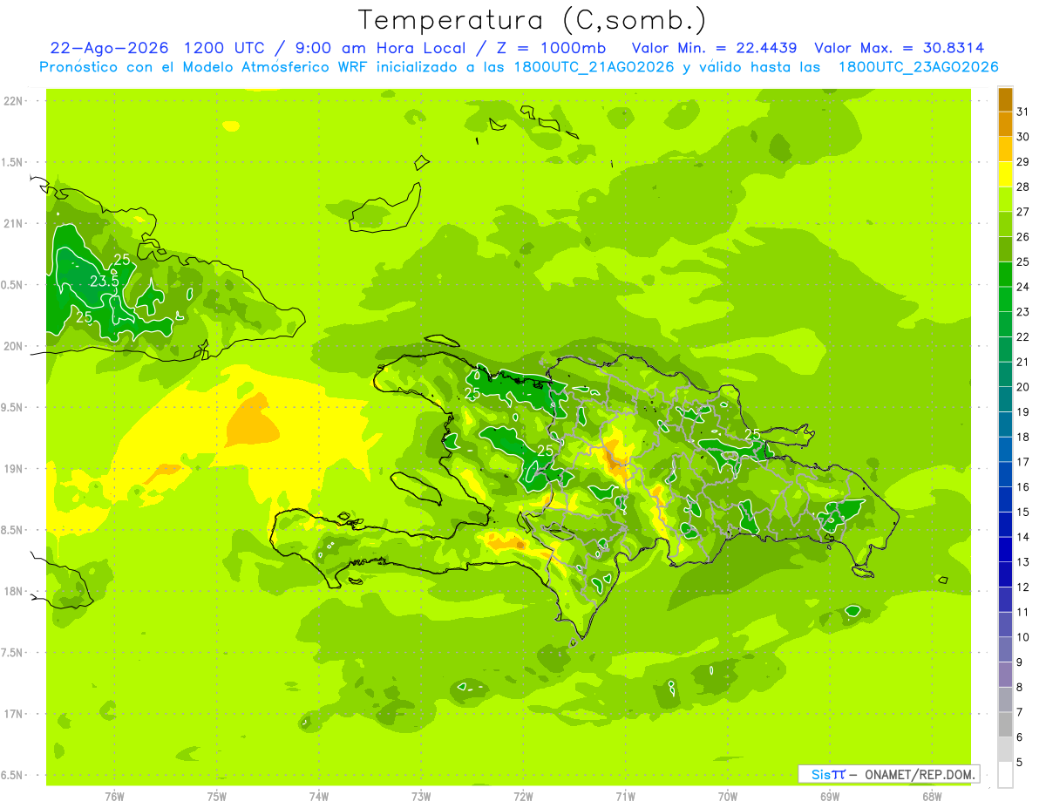This screenshot has width=1046, height=808.
Task: Click legend value "25" on the color bar scale
Action: pyautogui.click(x=1023, y=261)
